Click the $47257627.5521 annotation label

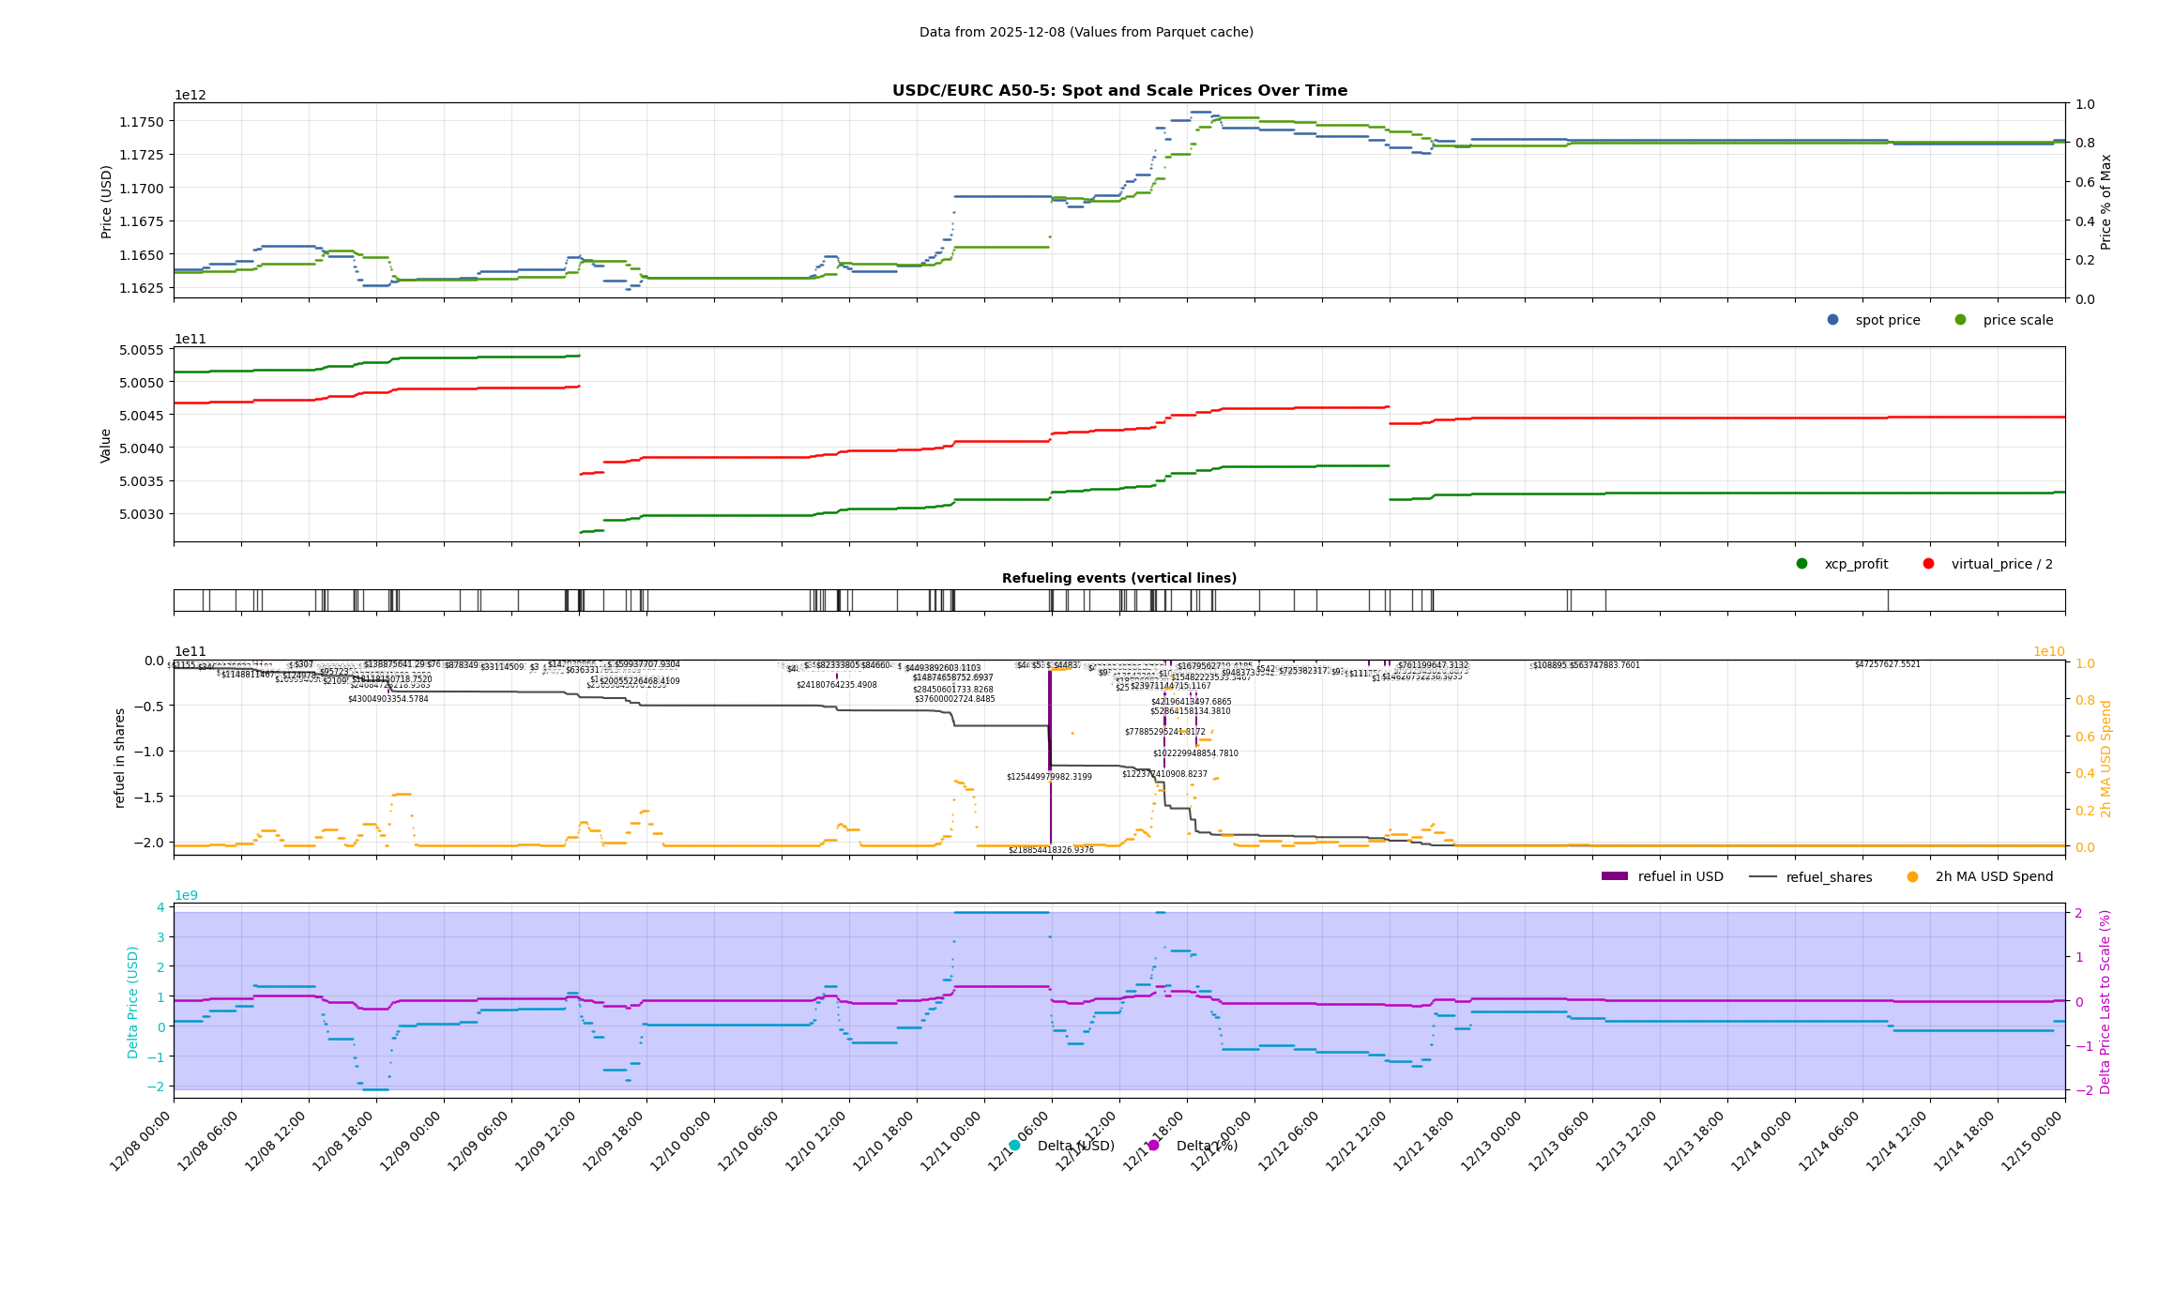1887,664
